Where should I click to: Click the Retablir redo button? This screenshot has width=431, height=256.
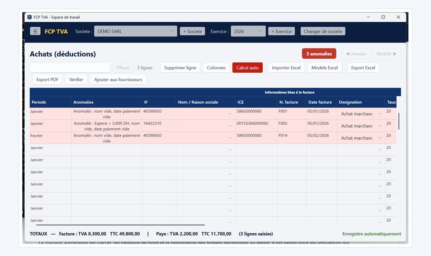click(x=387, y=54)
